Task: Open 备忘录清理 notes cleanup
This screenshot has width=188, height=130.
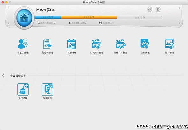Action: click(47, 46)
